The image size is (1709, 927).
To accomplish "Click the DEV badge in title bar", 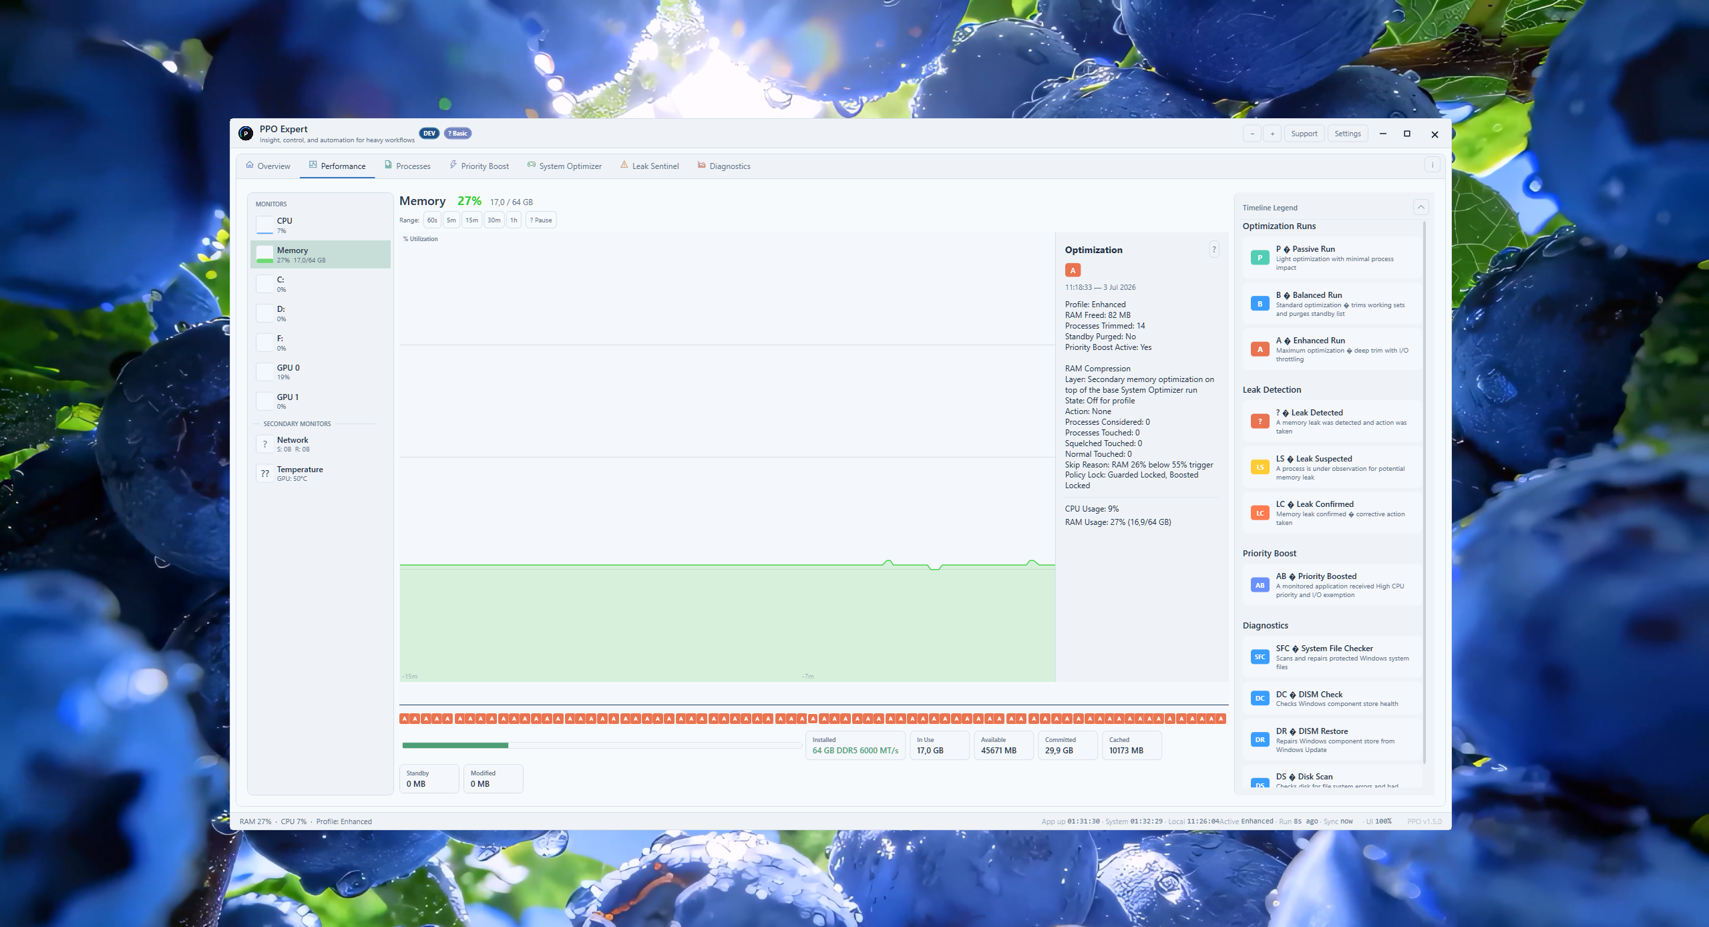I will click(x=429, y=134).
